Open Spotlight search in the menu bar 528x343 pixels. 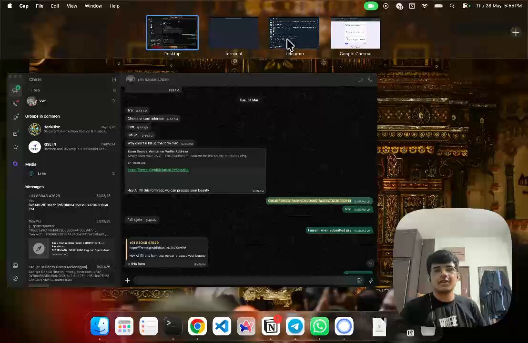[x=452, y=6]
